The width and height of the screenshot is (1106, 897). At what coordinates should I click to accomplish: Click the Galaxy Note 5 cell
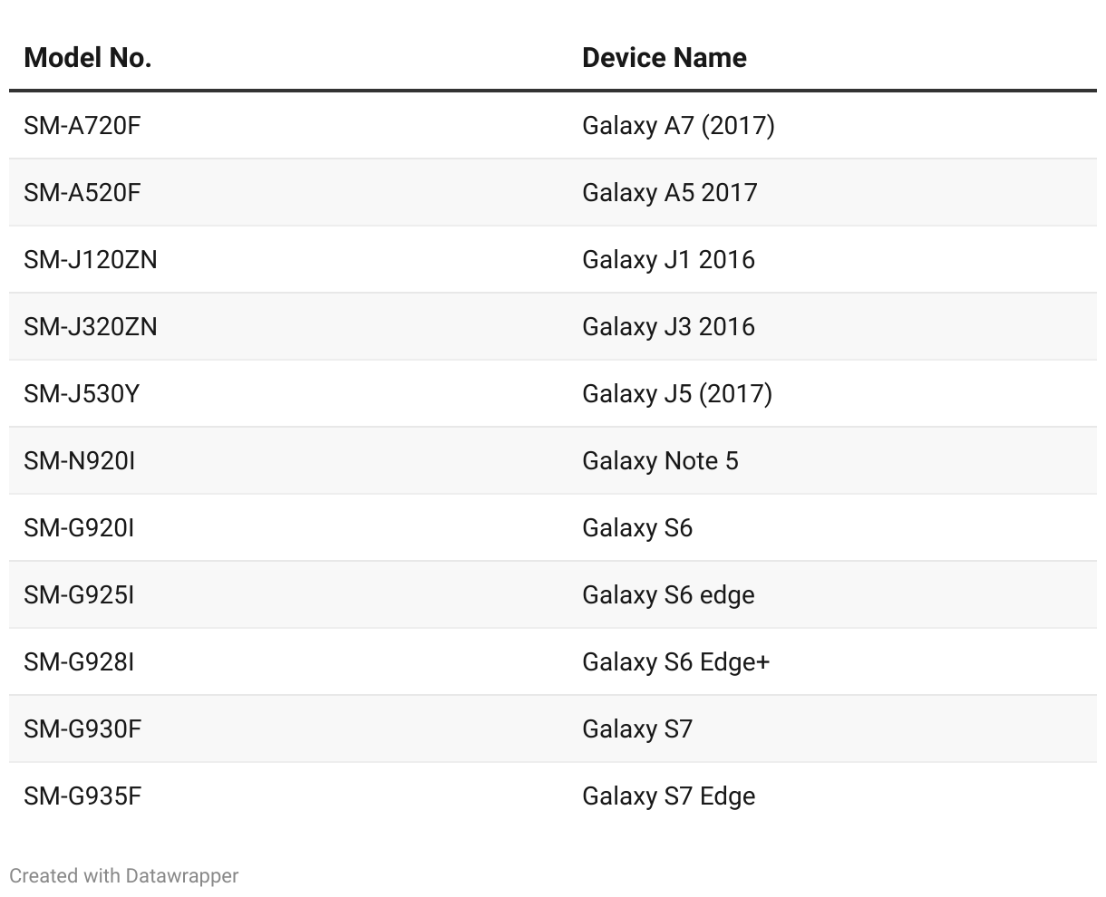coord(660,461)
